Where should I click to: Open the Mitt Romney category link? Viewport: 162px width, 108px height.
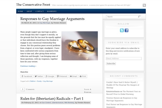(x=69, y=103)
